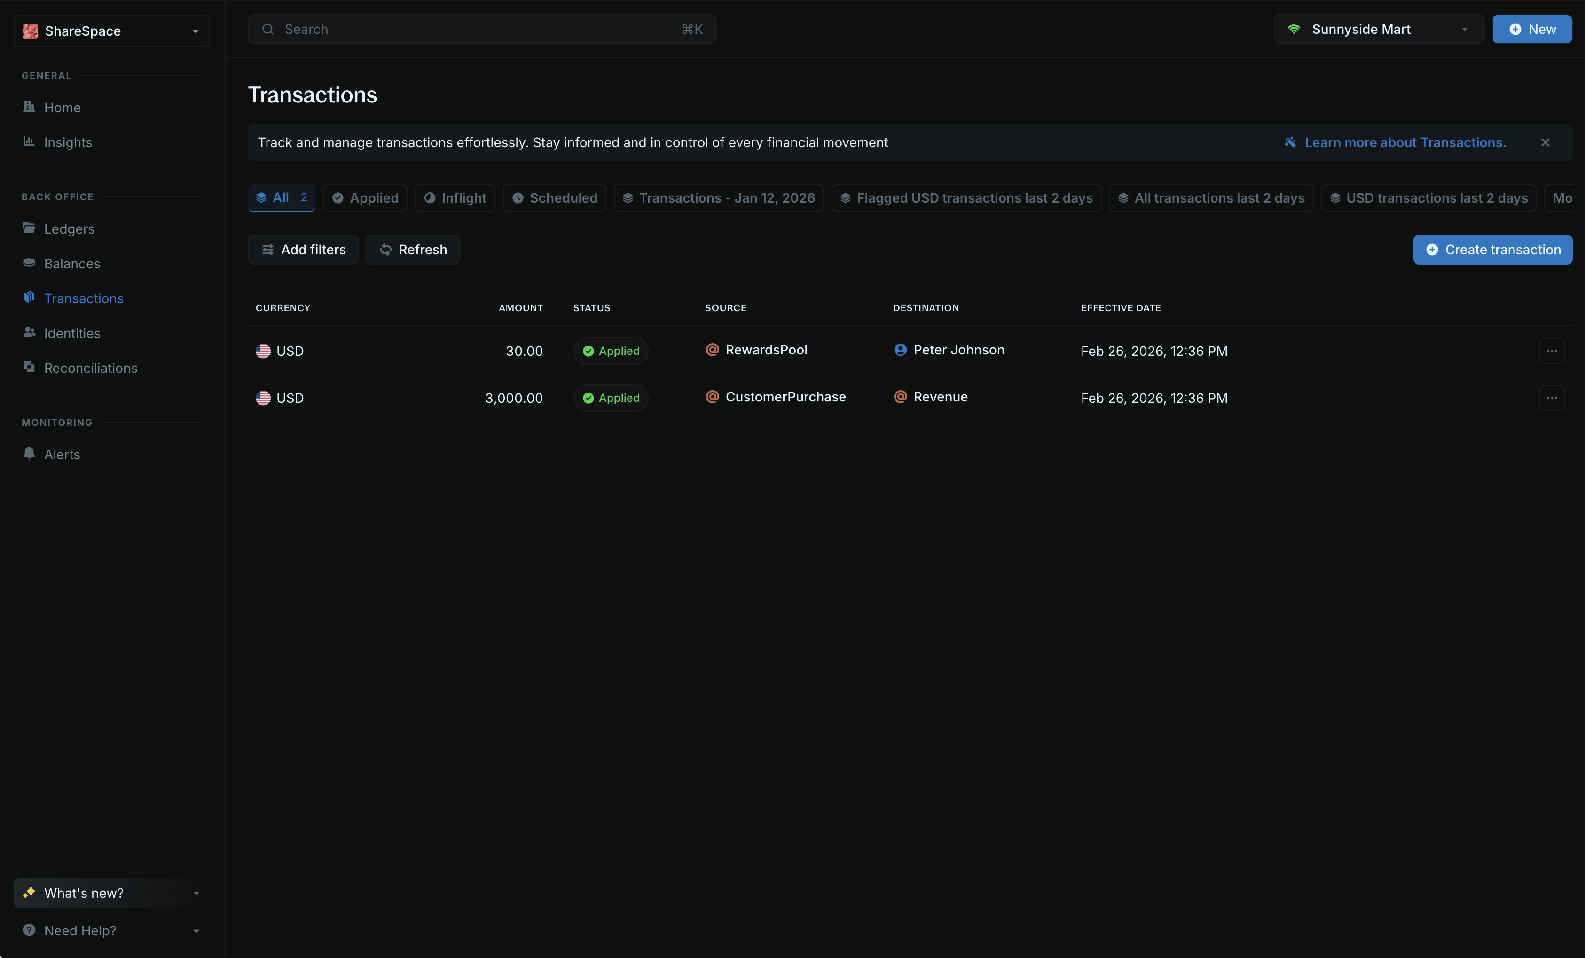Dismiss the Transactions info banner
Image resolution: width=1585 pixels, height=958 pixels.
tap(1545, 143)
